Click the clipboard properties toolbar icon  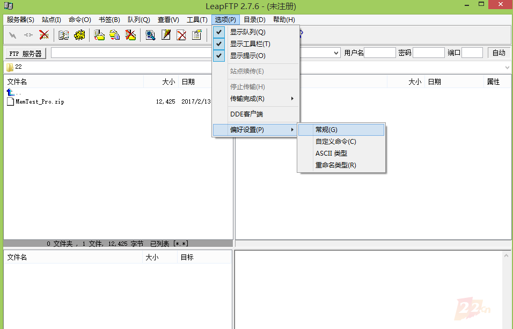197,35
